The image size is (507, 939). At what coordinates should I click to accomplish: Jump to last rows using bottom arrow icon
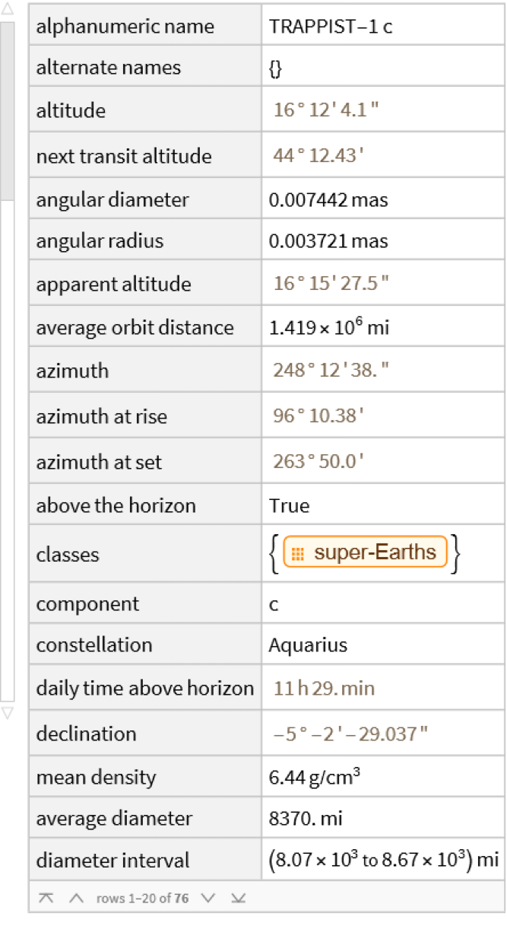tap(239, 898)
